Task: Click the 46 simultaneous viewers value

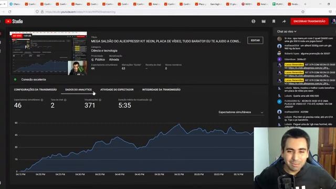Action: coord(18,106)
